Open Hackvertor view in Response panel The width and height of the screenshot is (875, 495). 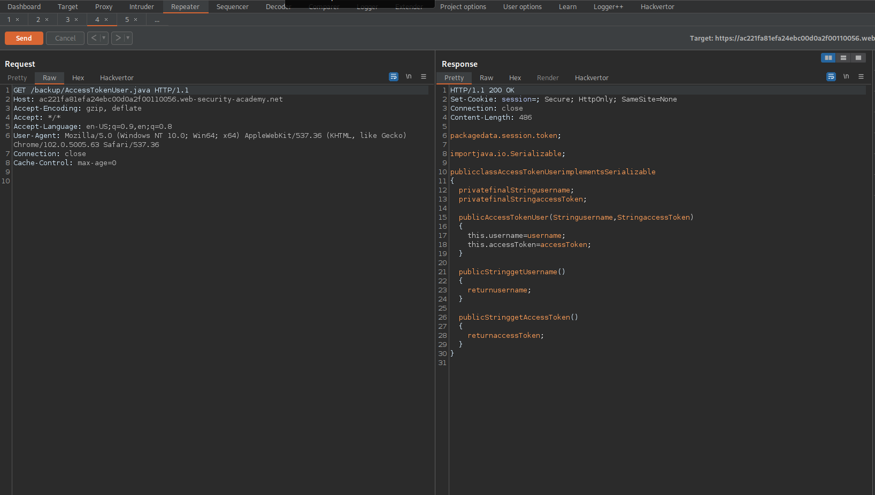[592, 78]
